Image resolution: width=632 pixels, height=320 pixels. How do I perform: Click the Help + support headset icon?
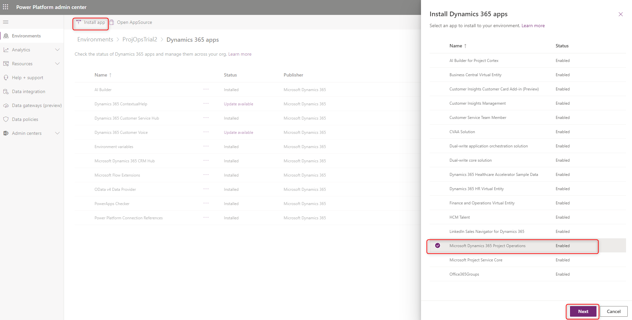pos(6,78)
